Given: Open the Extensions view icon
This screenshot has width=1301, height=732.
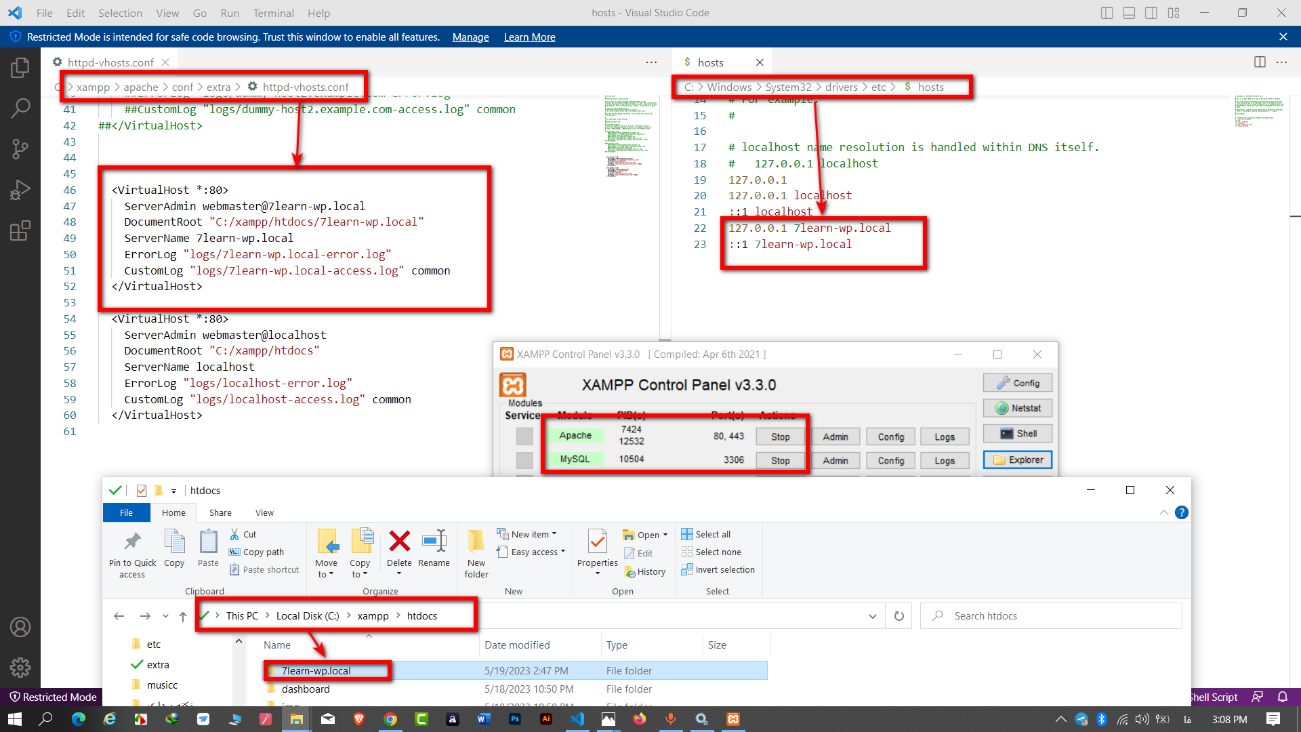Looking at the screenshot, I should pyautogui.click(x=20, y=230).
